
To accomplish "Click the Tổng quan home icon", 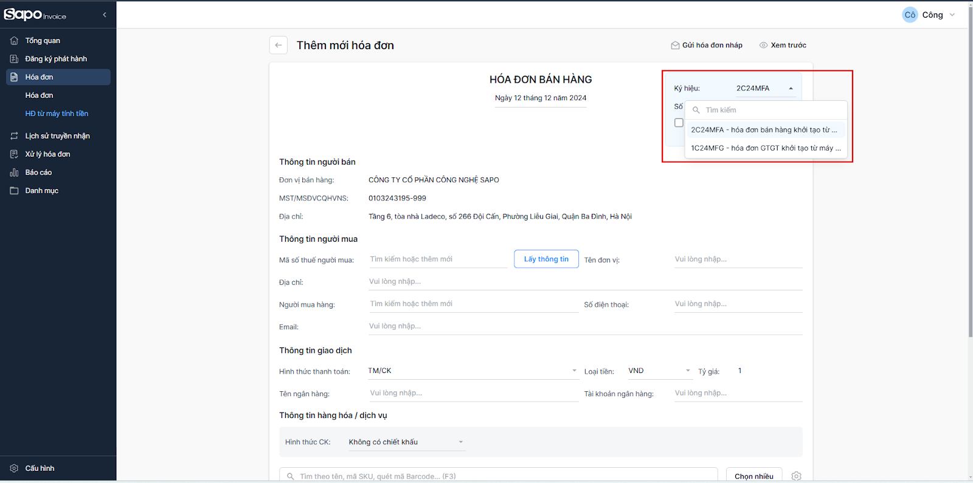I will click(14, 41).
